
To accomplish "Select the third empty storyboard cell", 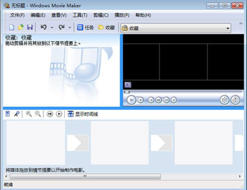I will point(203,143).
